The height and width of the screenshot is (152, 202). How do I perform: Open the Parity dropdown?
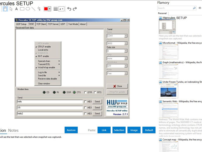(126, 58)
